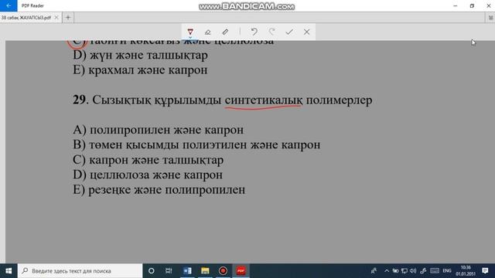Click option D) жүн және талшықтар

click(141, 56)
